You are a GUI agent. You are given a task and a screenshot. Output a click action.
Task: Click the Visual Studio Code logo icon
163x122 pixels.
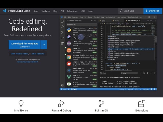5,11
